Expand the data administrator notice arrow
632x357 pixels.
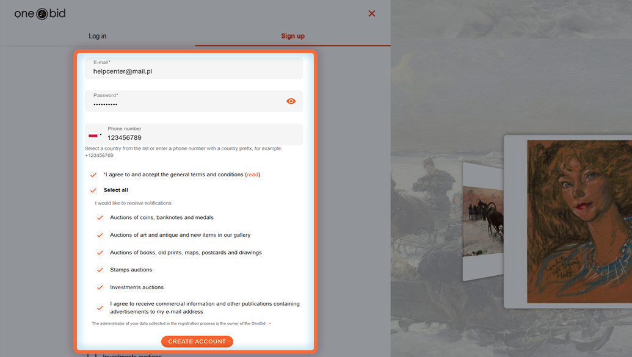[x=270, y=323]
